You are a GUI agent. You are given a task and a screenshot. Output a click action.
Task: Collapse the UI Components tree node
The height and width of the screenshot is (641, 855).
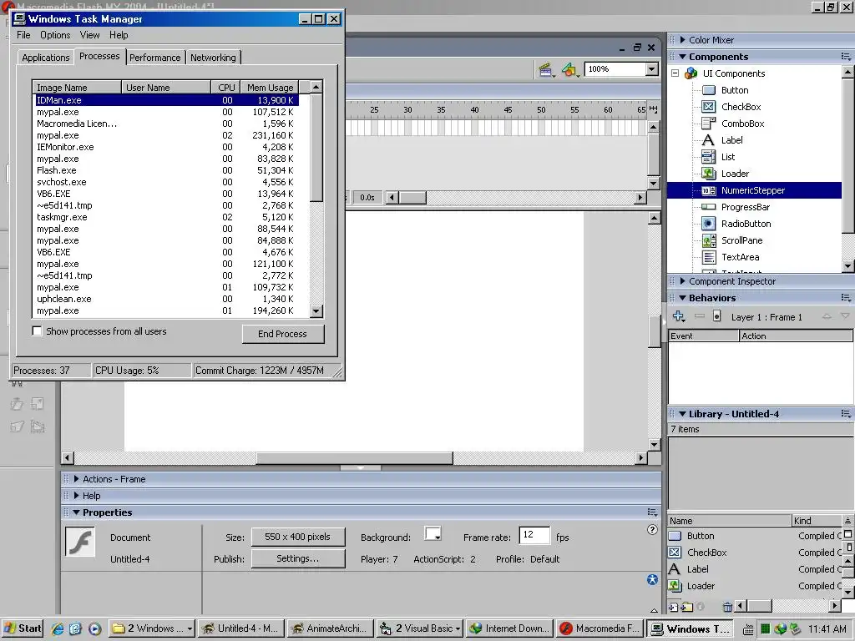675,73
